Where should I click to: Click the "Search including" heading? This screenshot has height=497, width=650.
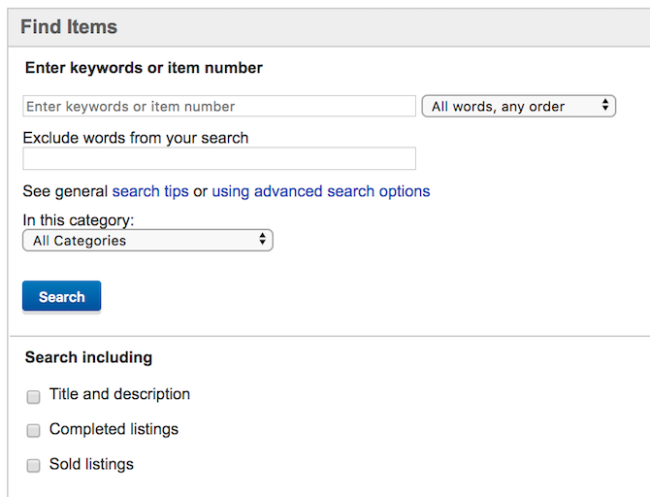point(88,357)
